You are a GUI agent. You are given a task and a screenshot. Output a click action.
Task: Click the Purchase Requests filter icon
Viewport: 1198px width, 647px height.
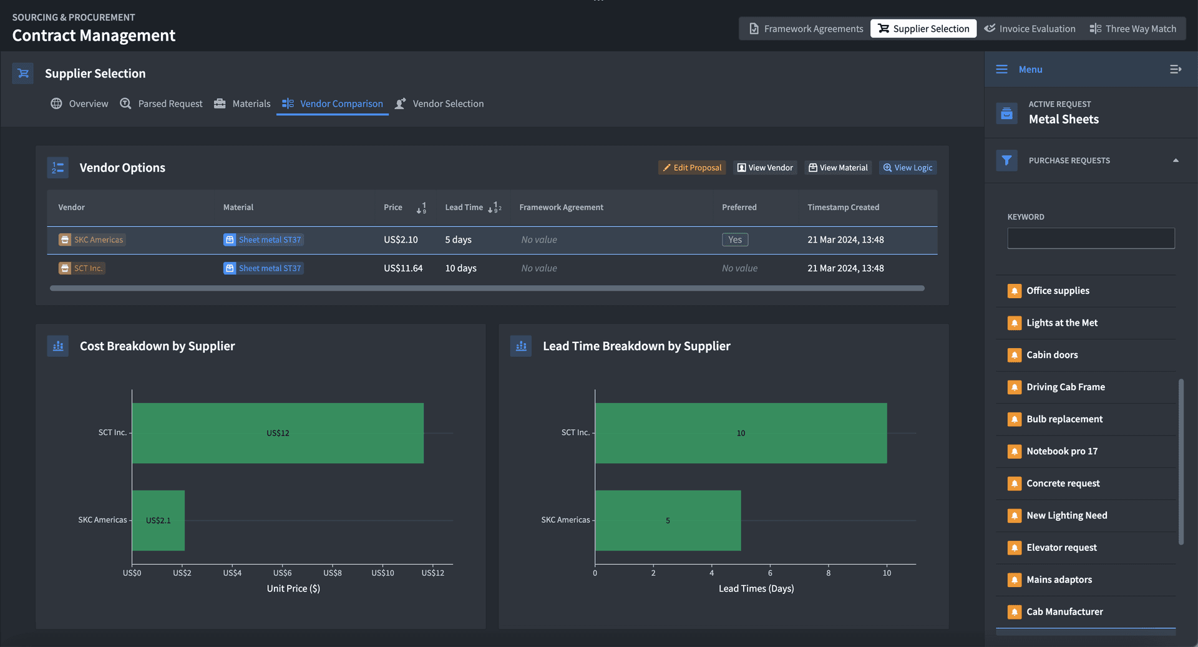pos(1006,160)
